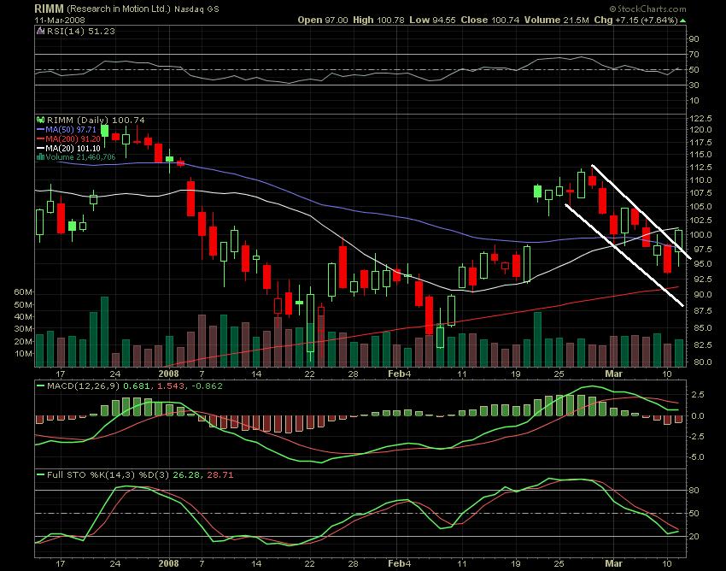Click the 10M volume axis label
Image resolution: width=726 pixels, height=571 pixels.
point(23,354)
